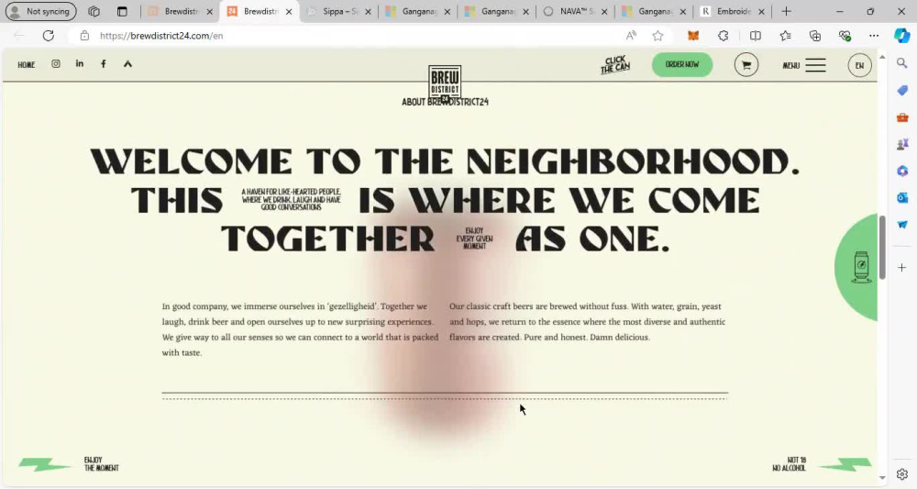Open the sidebar Search icon

[901, 63]
